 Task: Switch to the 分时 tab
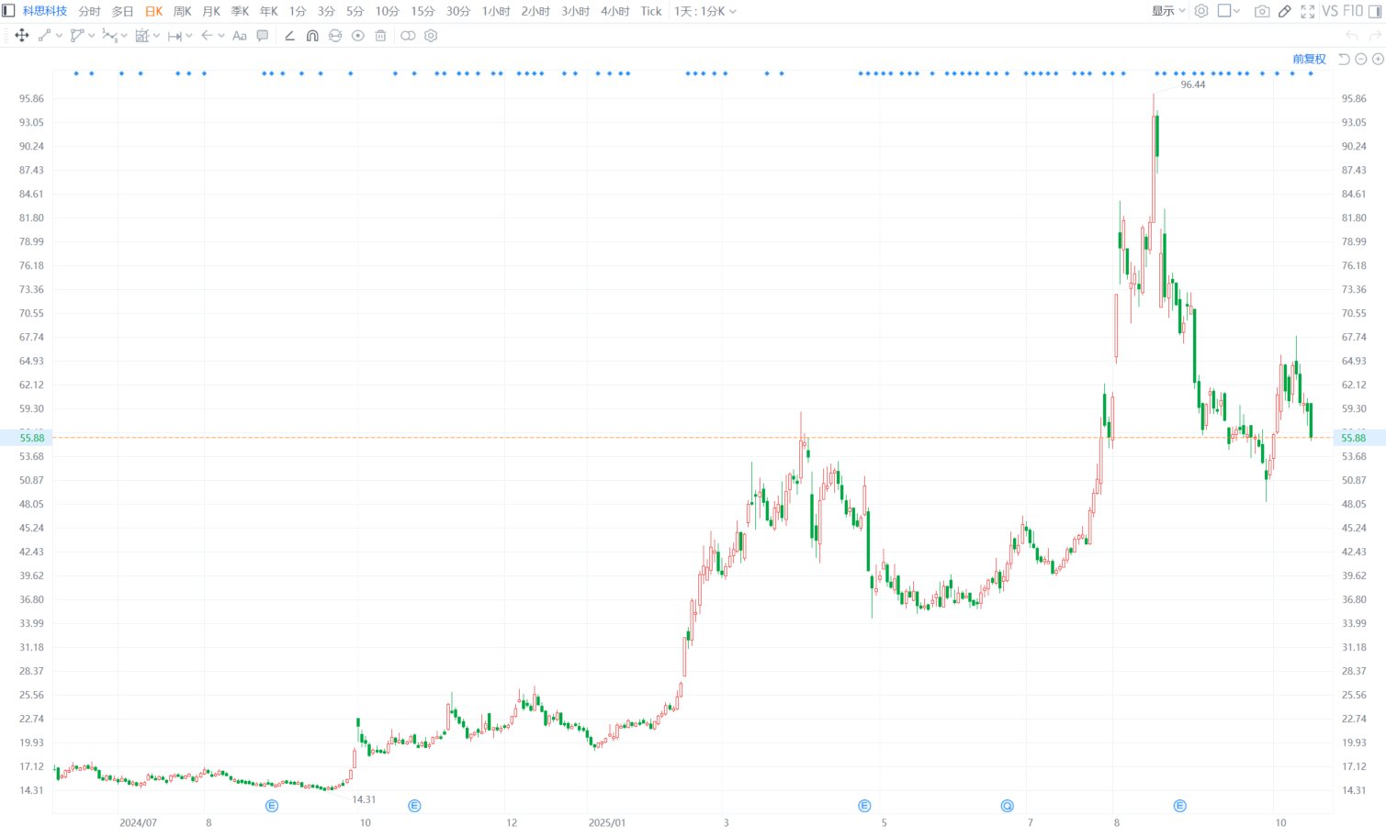89,11
